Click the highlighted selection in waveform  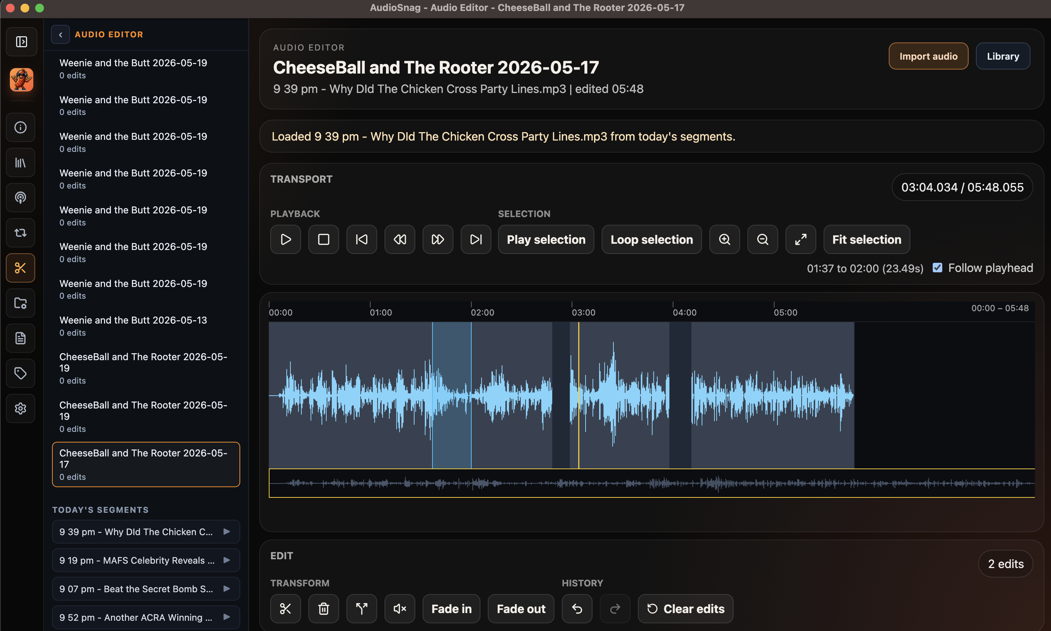coord(452,395)
